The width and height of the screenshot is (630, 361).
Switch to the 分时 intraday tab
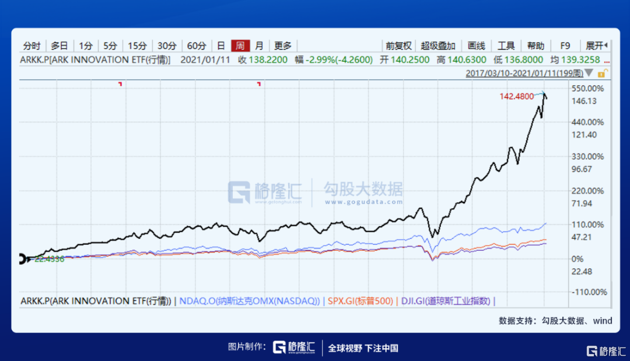click(x=32, y=45)
